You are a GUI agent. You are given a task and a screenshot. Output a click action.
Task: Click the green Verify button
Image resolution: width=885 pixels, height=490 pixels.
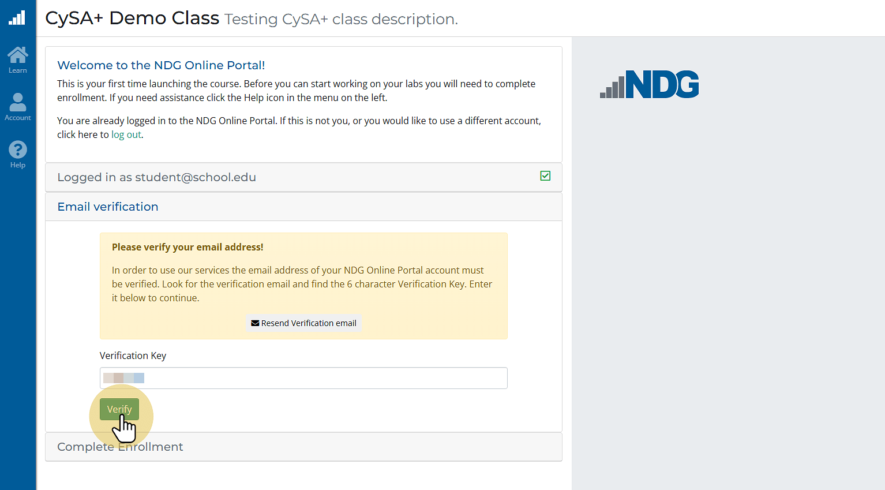119,409
